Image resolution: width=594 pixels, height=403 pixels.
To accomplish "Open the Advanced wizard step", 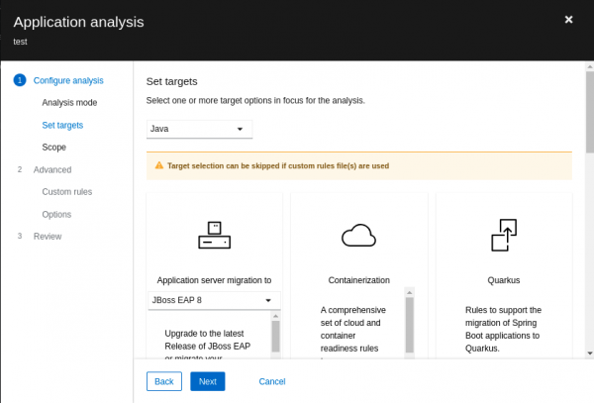I will click(51, 169).
